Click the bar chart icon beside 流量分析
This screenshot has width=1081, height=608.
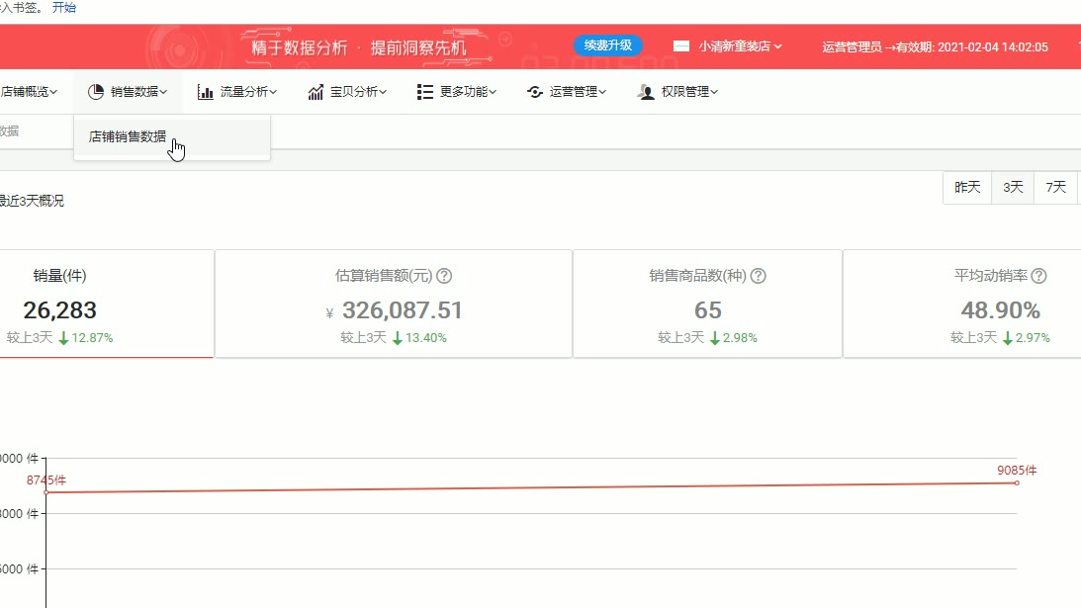[206, 92]
